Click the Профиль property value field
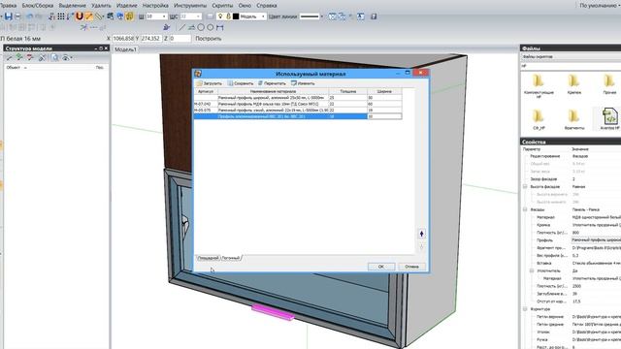Viewport: 621px width, 349px height. click(x=596, y=239)
